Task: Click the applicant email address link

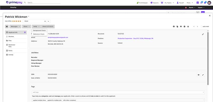Action: [58, 37]
